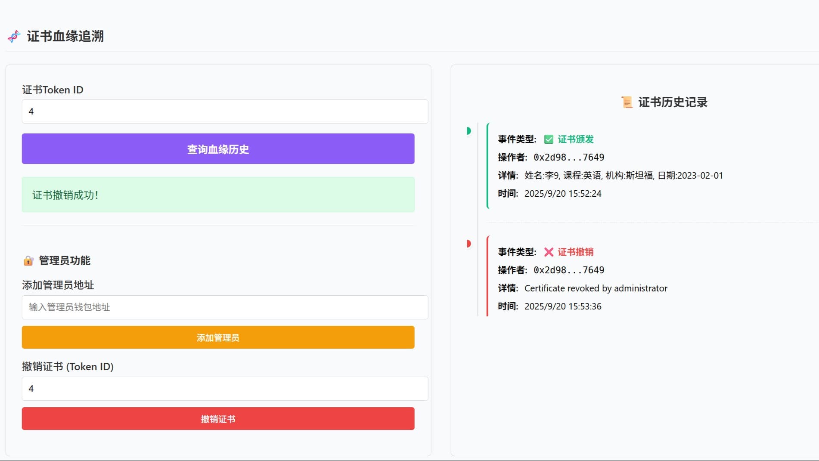This screenshot has width=819, height=461.
Task: Click the 输入管理员钱包地址 input box
Action: [x=225, y=307]
